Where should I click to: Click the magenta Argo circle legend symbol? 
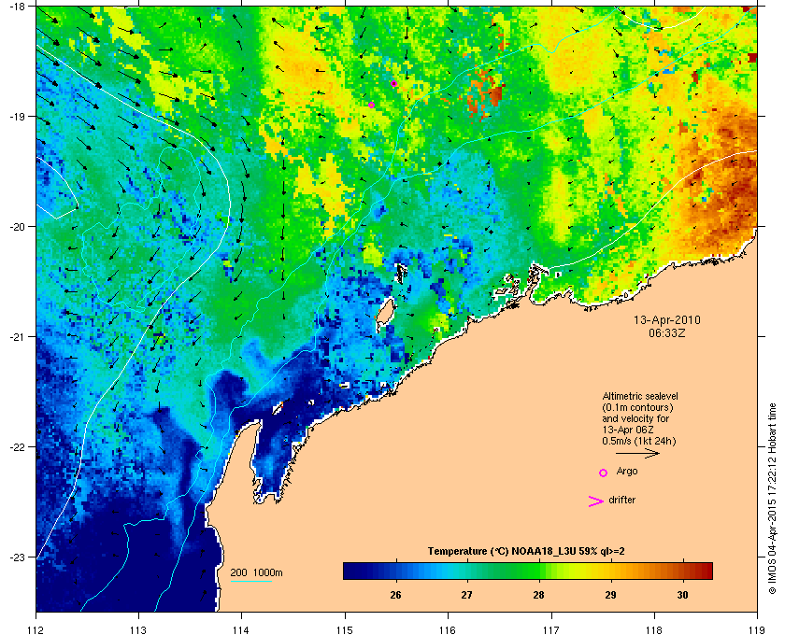tap(604, 473)
